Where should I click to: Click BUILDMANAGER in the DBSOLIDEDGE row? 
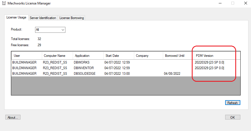pyautogui.click(x=24, y=74)
